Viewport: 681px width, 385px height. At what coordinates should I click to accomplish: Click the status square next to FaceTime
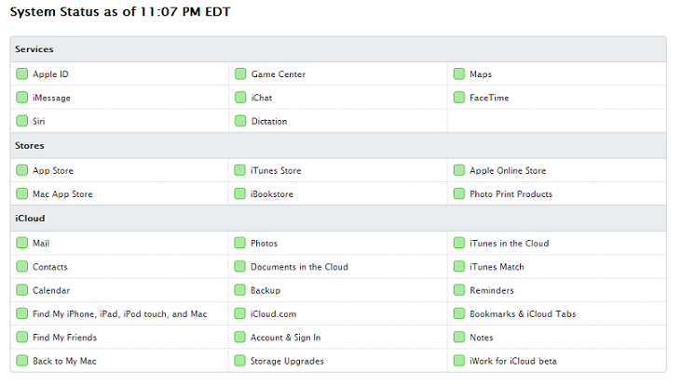pyautogui.click(x=459, y=98)
